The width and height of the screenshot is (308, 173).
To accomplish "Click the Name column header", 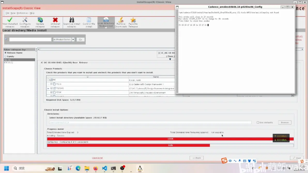I will (x=156, y=77).
